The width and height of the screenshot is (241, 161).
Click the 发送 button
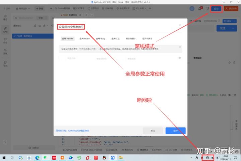click(x=223, y=28)
